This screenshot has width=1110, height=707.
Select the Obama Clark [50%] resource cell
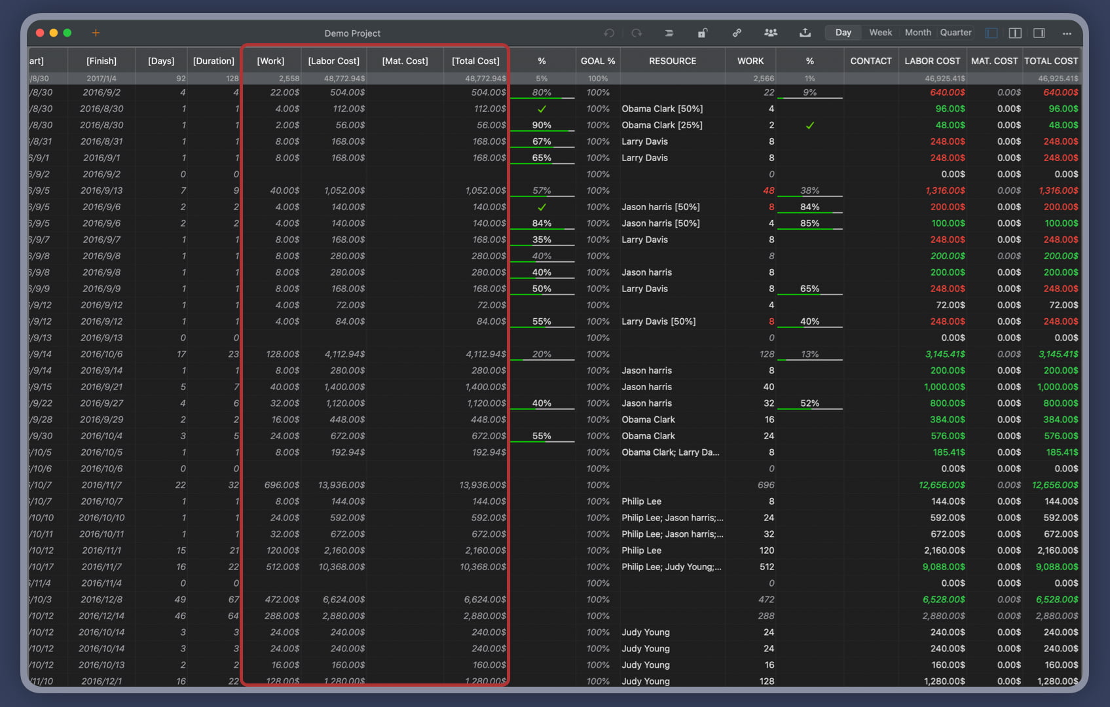click(661, 109)
